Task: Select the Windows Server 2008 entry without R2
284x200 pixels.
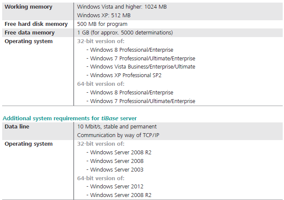Action: point(115,161)
